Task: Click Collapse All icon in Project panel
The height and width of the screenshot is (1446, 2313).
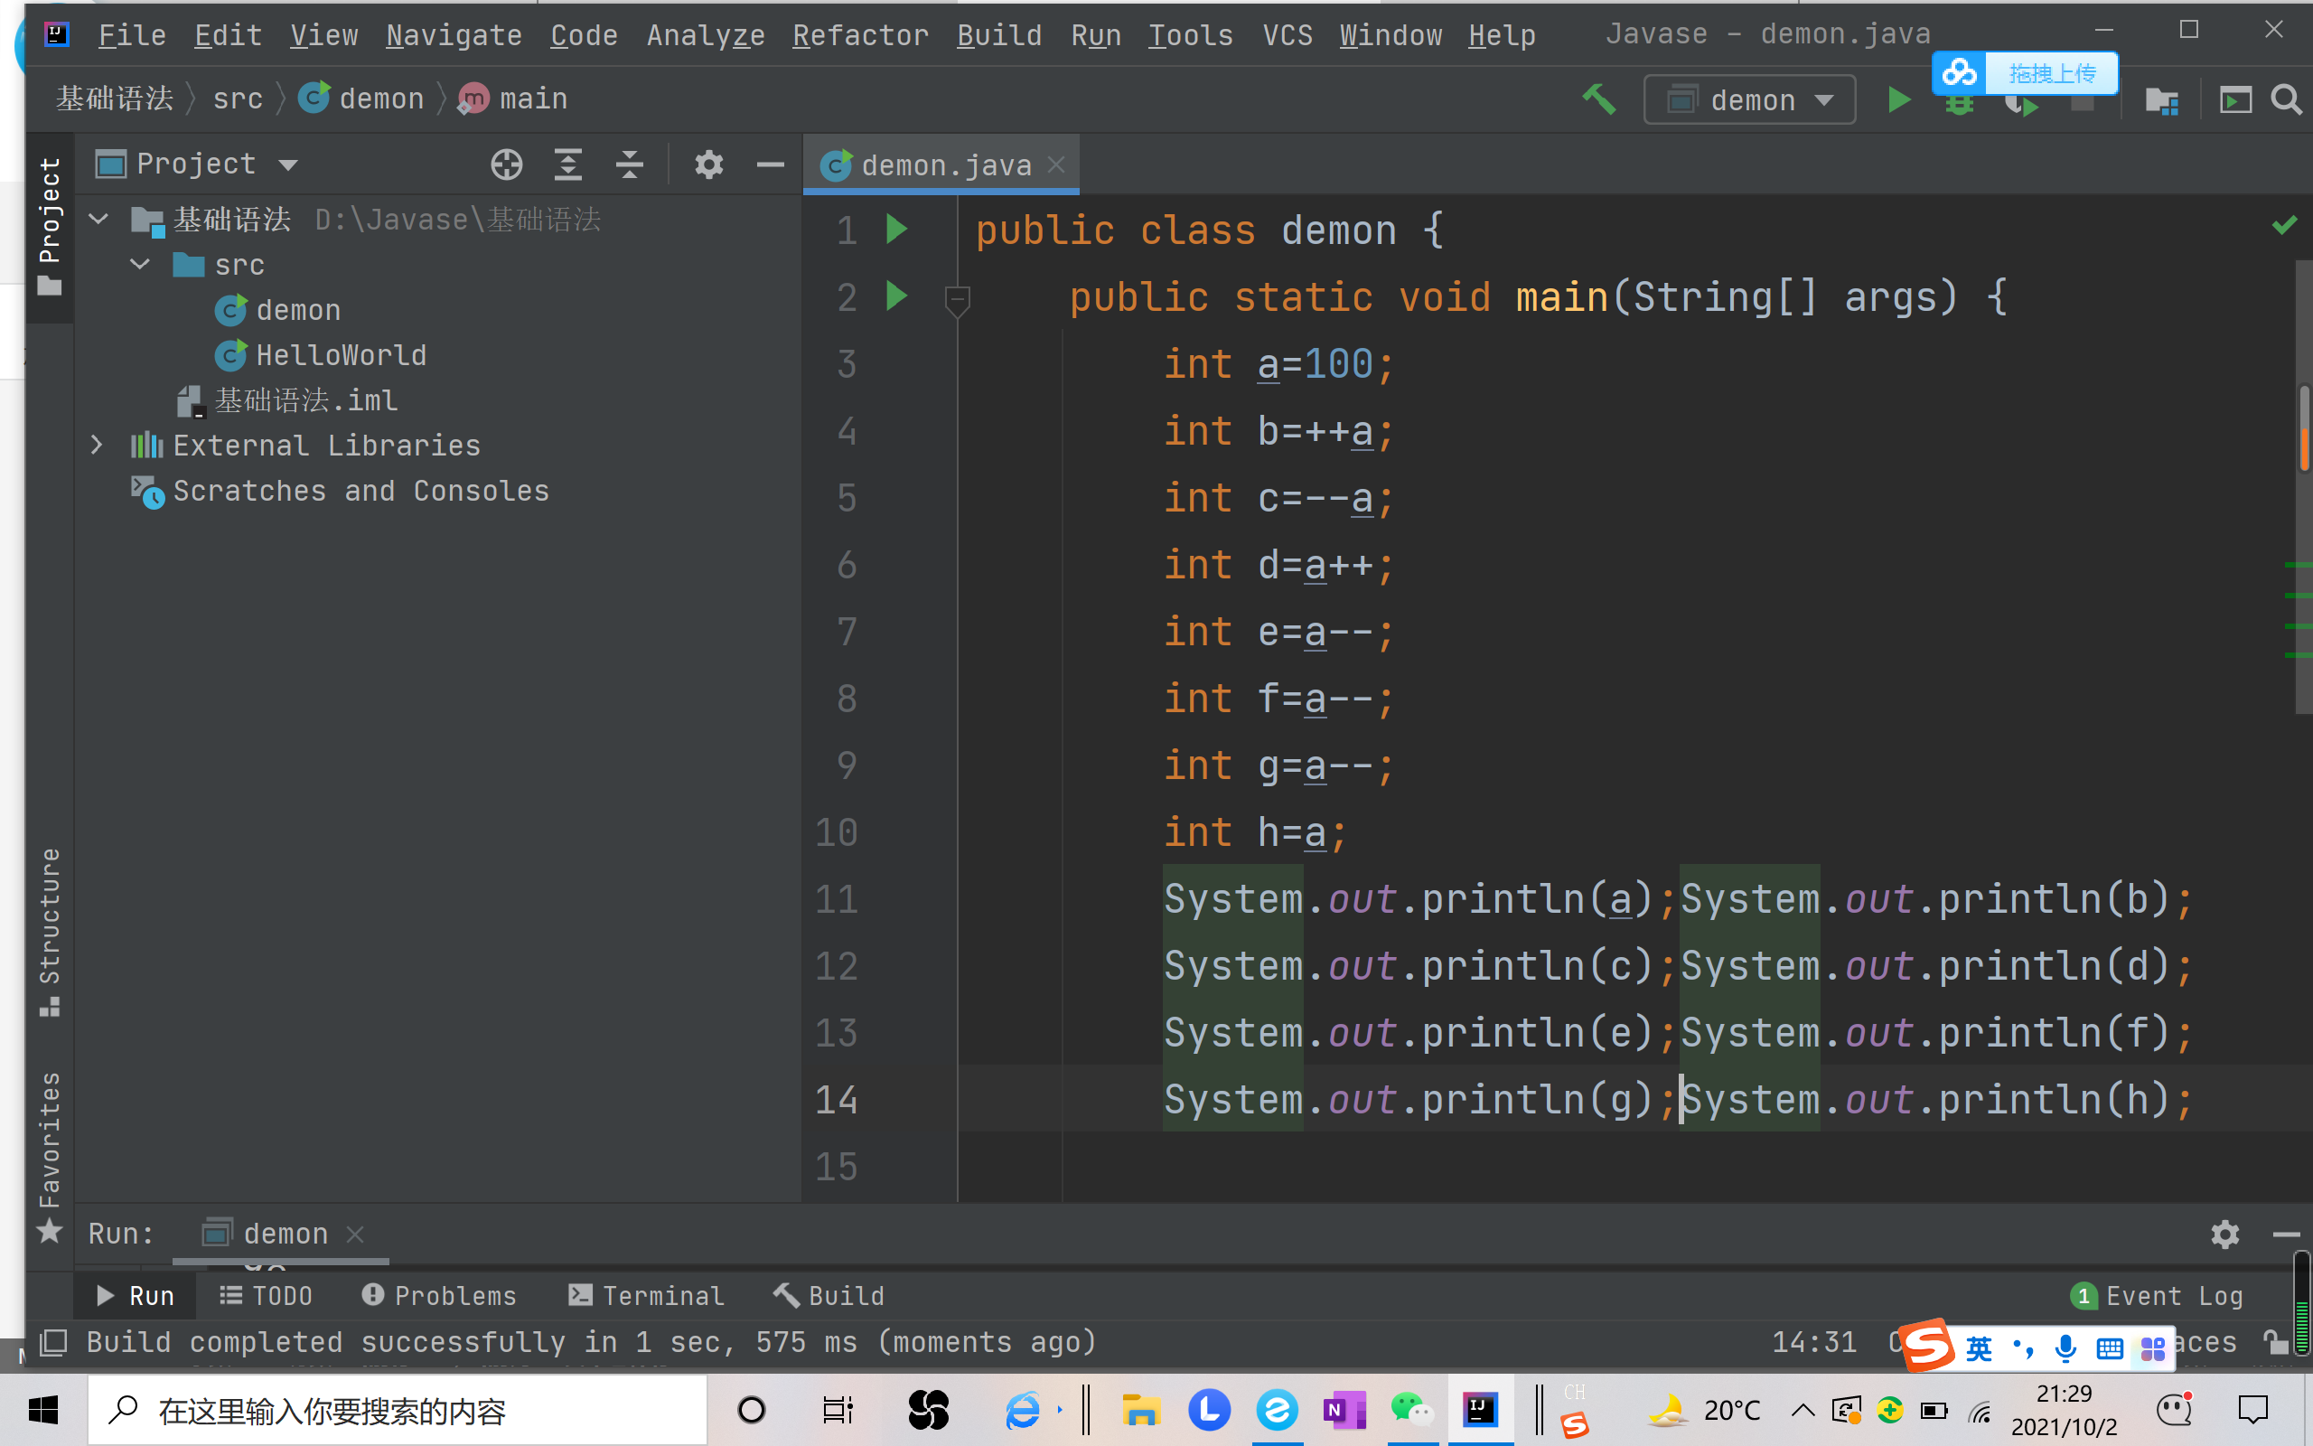Action: (629, 164)
